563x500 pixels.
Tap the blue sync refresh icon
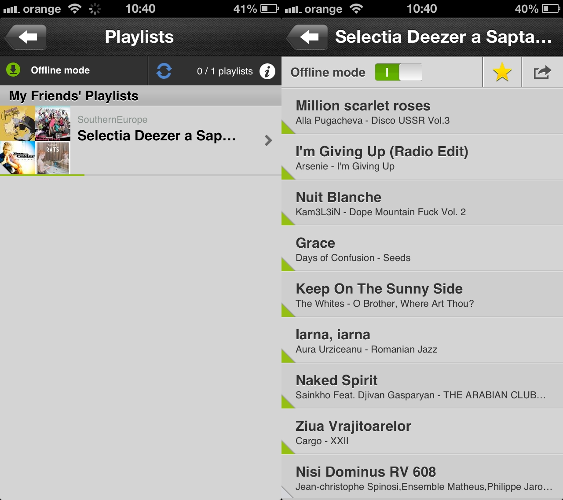pos(164,71)
